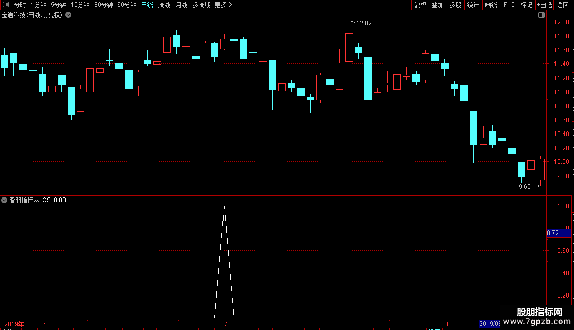Click the 返回 back button
Image resolution: width=574 pixels, height=330 pixels.
tap(563, 5)
